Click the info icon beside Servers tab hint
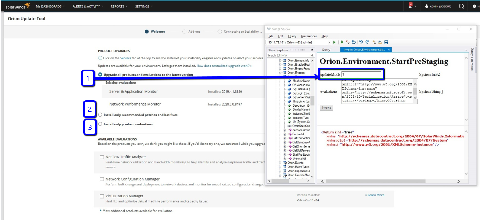Viewport: 480px width, 220px height. coord(100,58)
